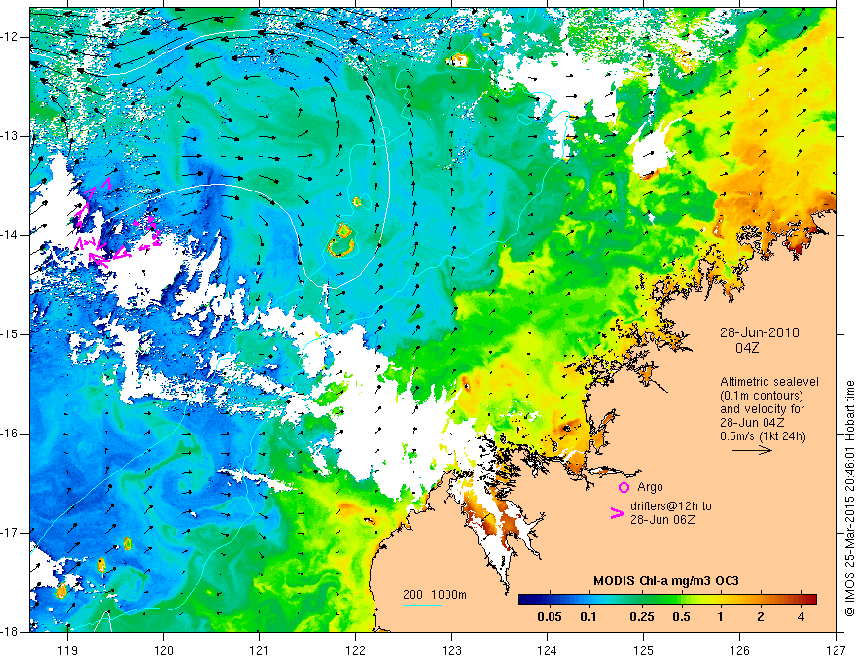
Task: Click the color bar at value 4
Action: pyautogui.click(x=801, y=600)
